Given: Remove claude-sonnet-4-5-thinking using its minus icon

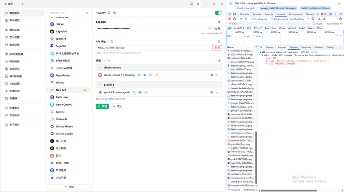Looking at the screenshot, I should pyautogui.click(x=217, y=75).
